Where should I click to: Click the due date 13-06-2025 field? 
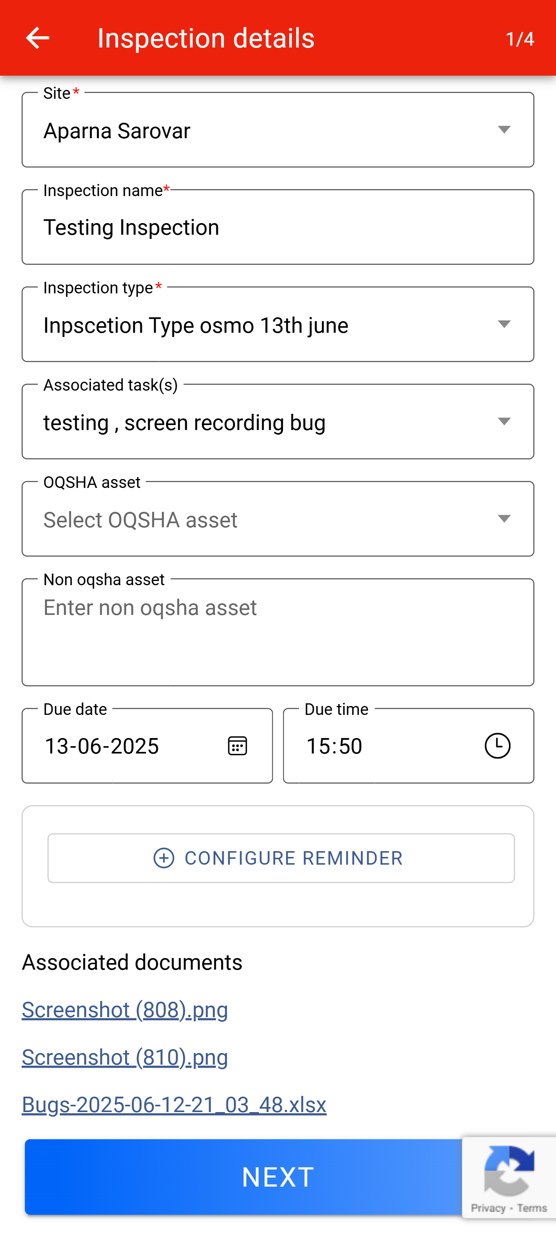pos(125,746)
